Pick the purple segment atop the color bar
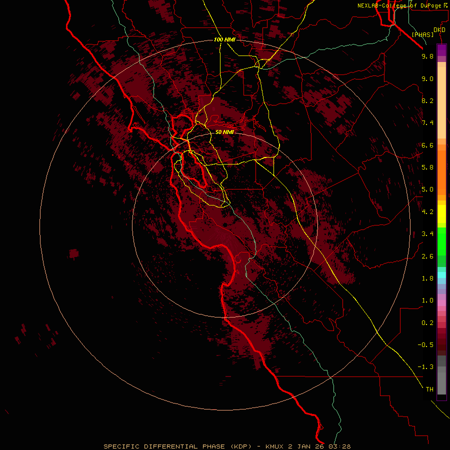This screenshot has height=450, width=450. (441, 50)
